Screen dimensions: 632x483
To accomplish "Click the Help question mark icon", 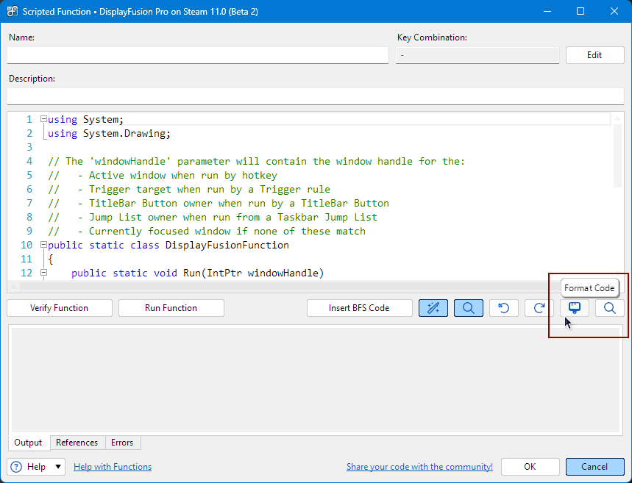I will [x=17, y=467].
